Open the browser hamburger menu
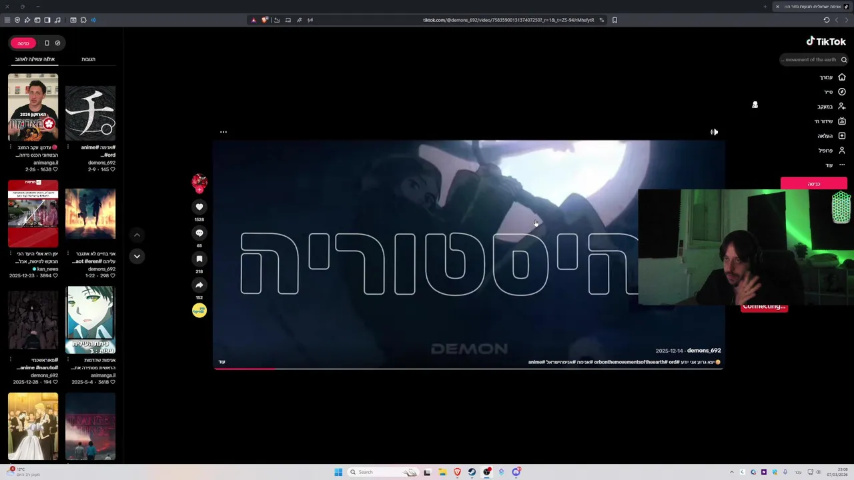 7,20
